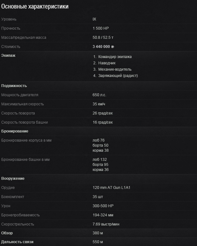Click the IX tier value
The height and width of the screenshot is (246, 197).
[x=94, y=19]
